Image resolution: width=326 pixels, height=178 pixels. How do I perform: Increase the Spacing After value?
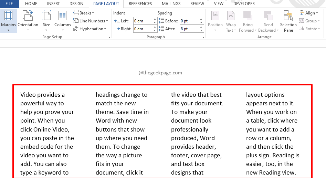click(202, 27)
